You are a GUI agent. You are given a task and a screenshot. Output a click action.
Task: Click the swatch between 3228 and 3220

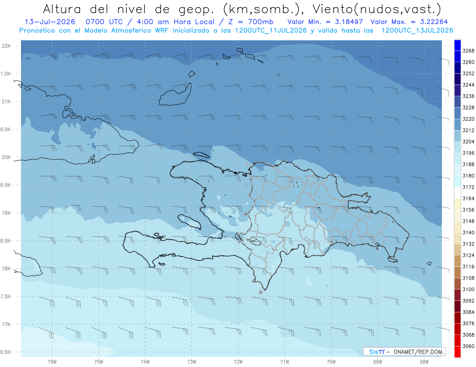457,113
